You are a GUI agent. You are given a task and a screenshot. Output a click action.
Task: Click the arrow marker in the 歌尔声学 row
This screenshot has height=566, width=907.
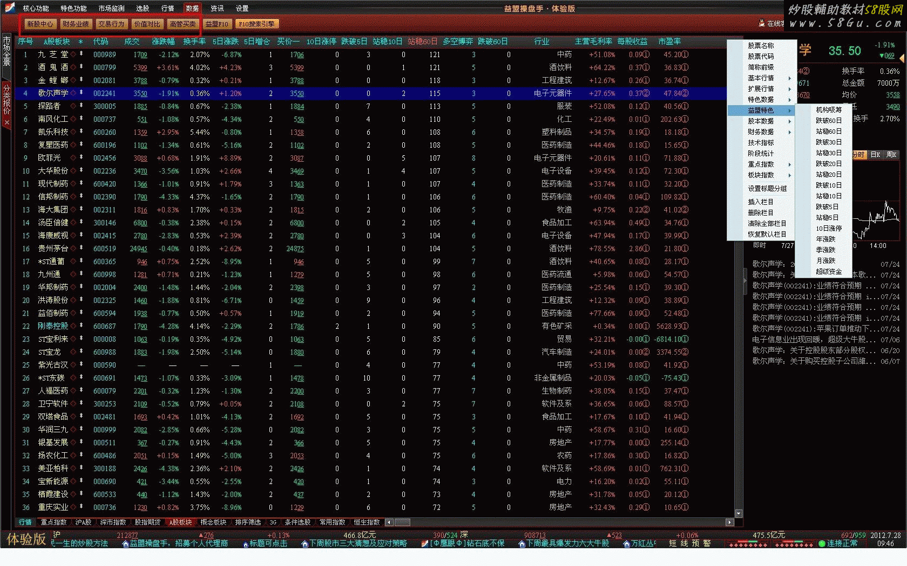coord(82,93)
